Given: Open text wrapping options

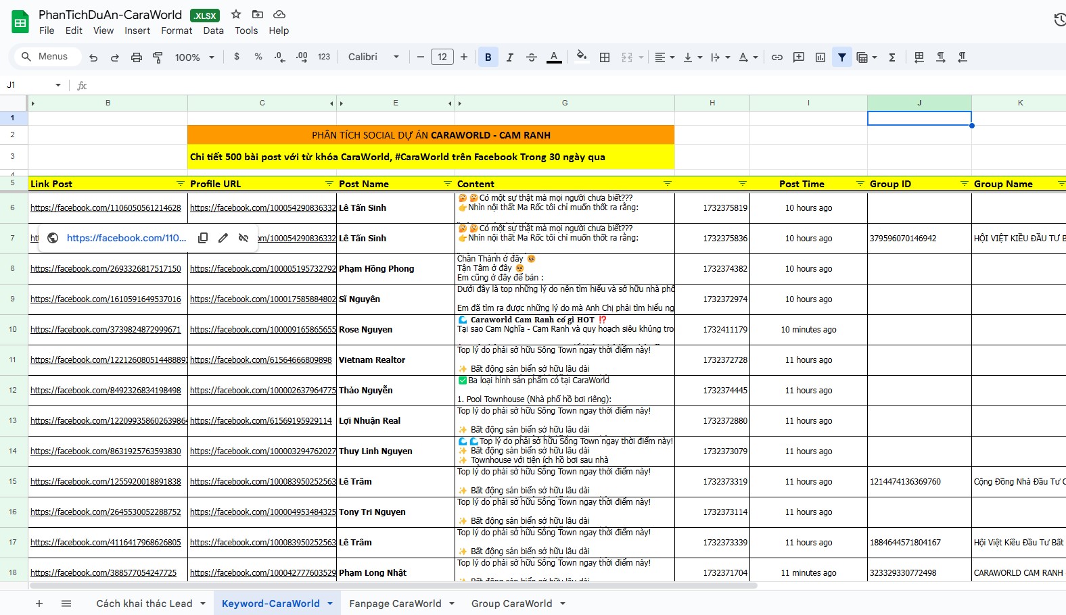Looking at the screenshot, I should (720, 57).
